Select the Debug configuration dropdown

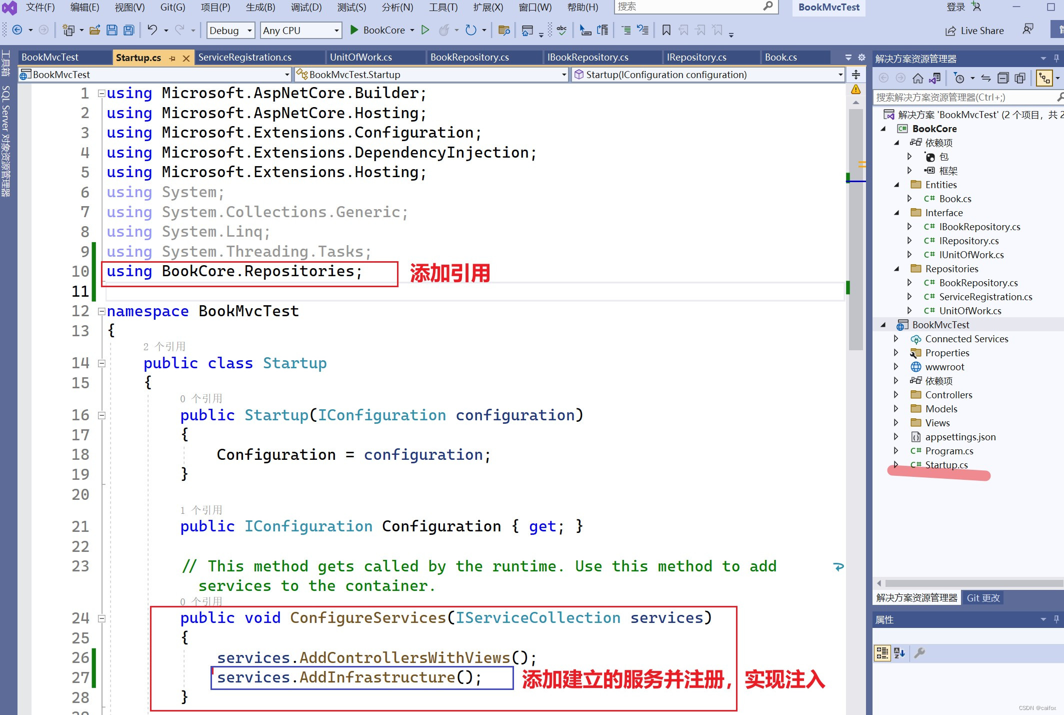pos(230,31)
